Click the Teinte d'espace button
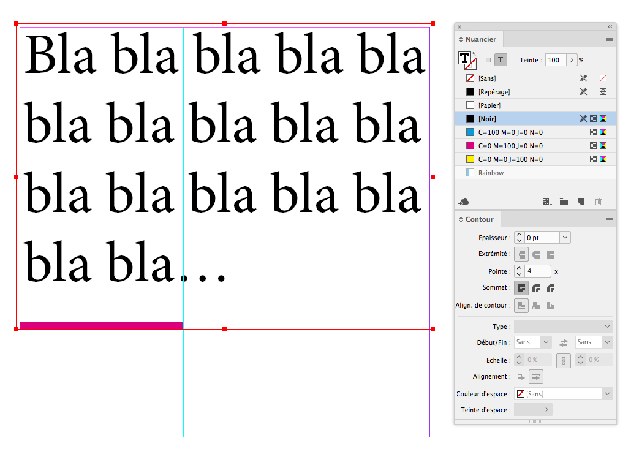This screenshot has width=631, height=457. tap(532, 409)
